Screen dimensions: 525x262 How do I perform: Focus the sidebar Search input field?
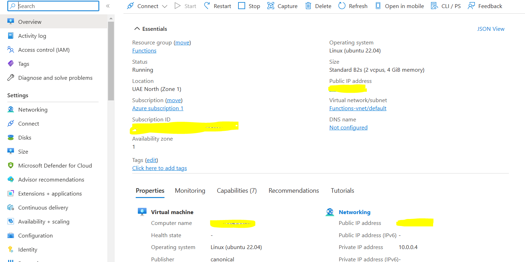(53, 6)
